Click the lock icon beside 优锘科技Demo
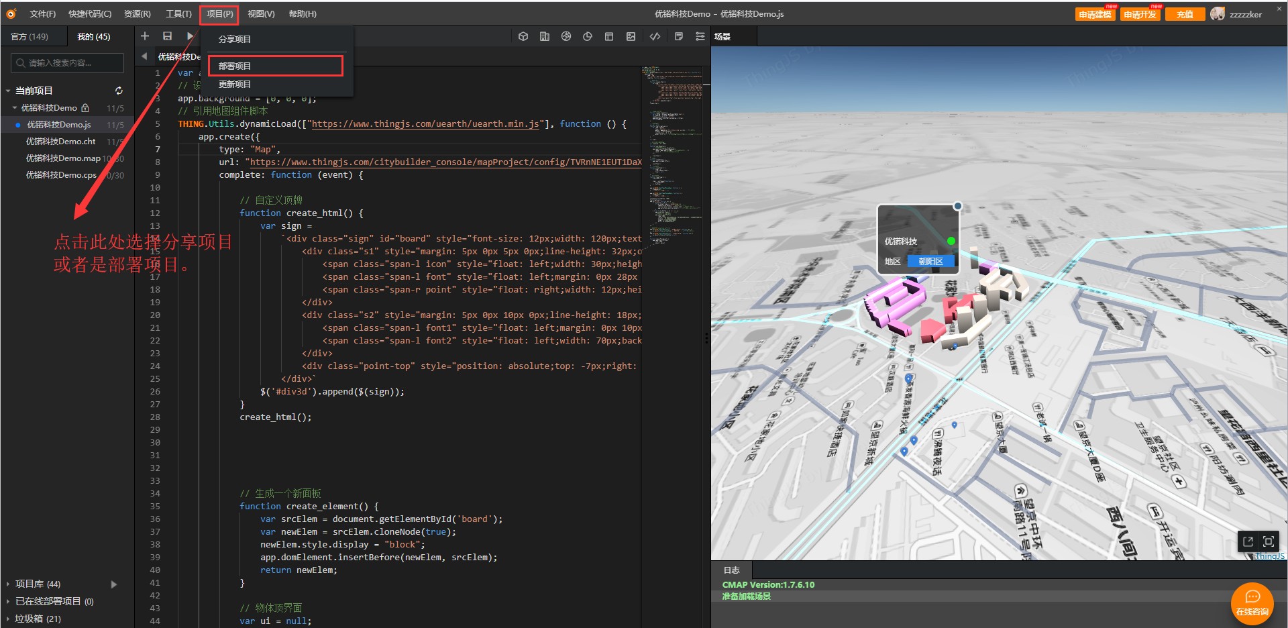Viewport: 1288px width, 628px height. 85,107
